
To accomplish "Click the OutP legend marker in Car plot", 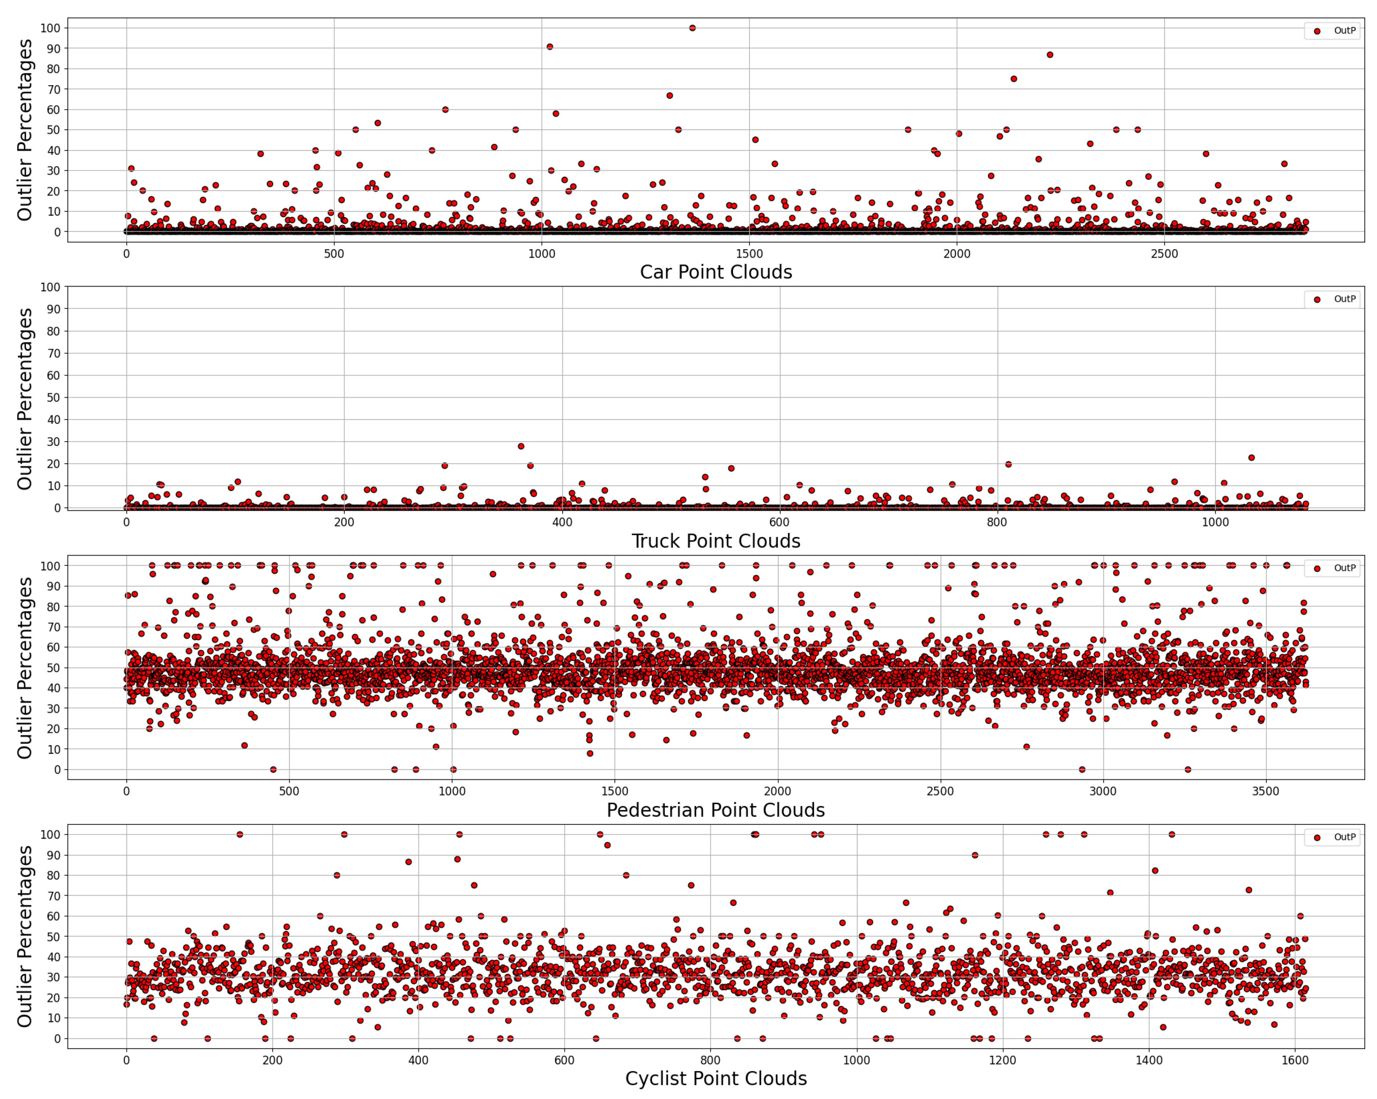I will 1317,31.
